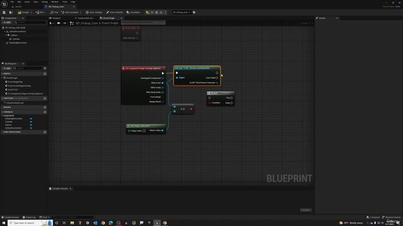The image size is (403, 226).
Task: Click the My Blueprint search field
Action: 28,68
